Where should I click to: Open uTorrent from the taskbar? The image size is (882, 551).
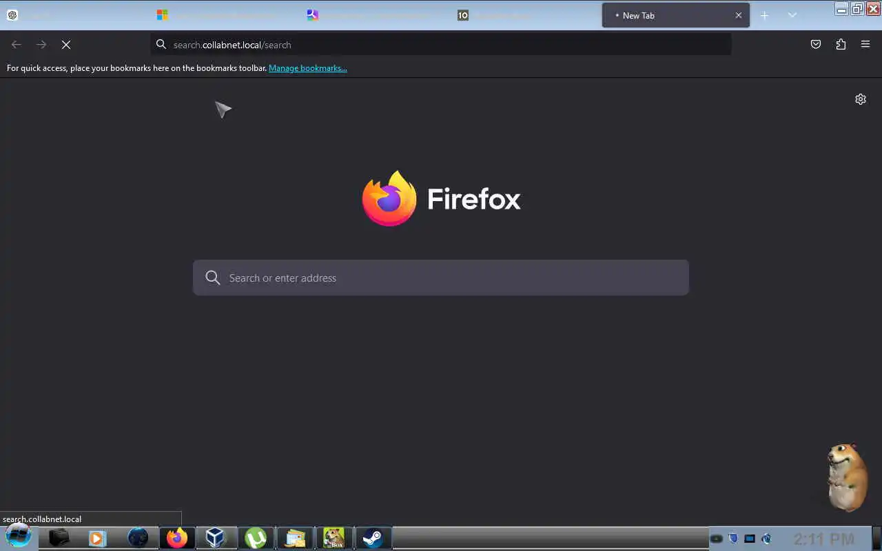(x=256, y=537)
